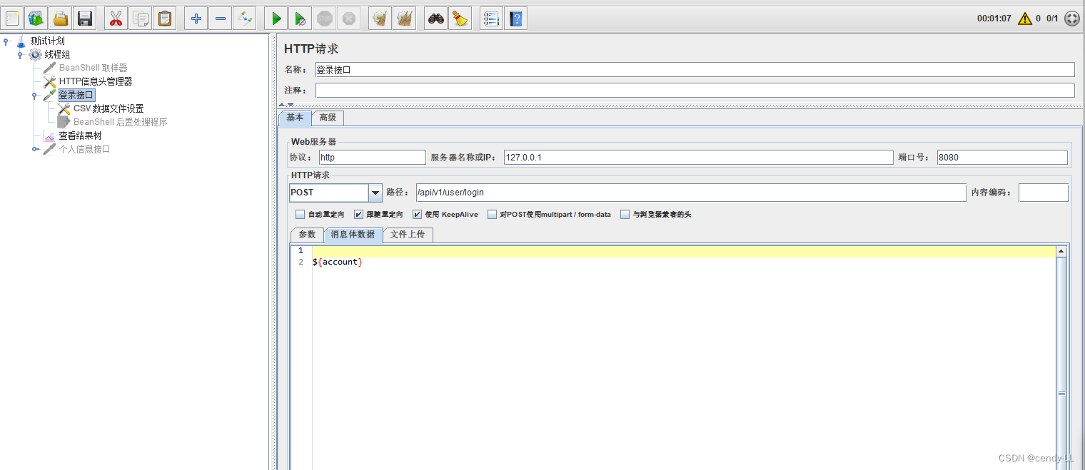
Task: Click the Save test plan icon
Action: click(84, 18)
